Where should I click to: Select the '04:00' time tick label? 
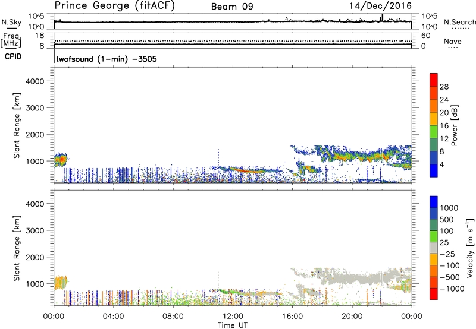(x=113, y=317)
